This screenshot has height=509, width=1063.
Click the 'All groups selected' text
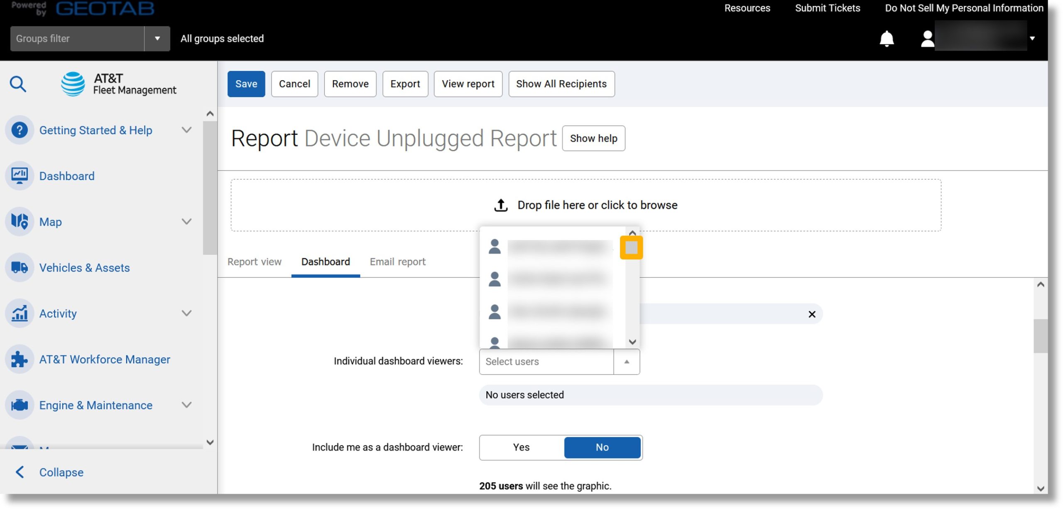222,39
